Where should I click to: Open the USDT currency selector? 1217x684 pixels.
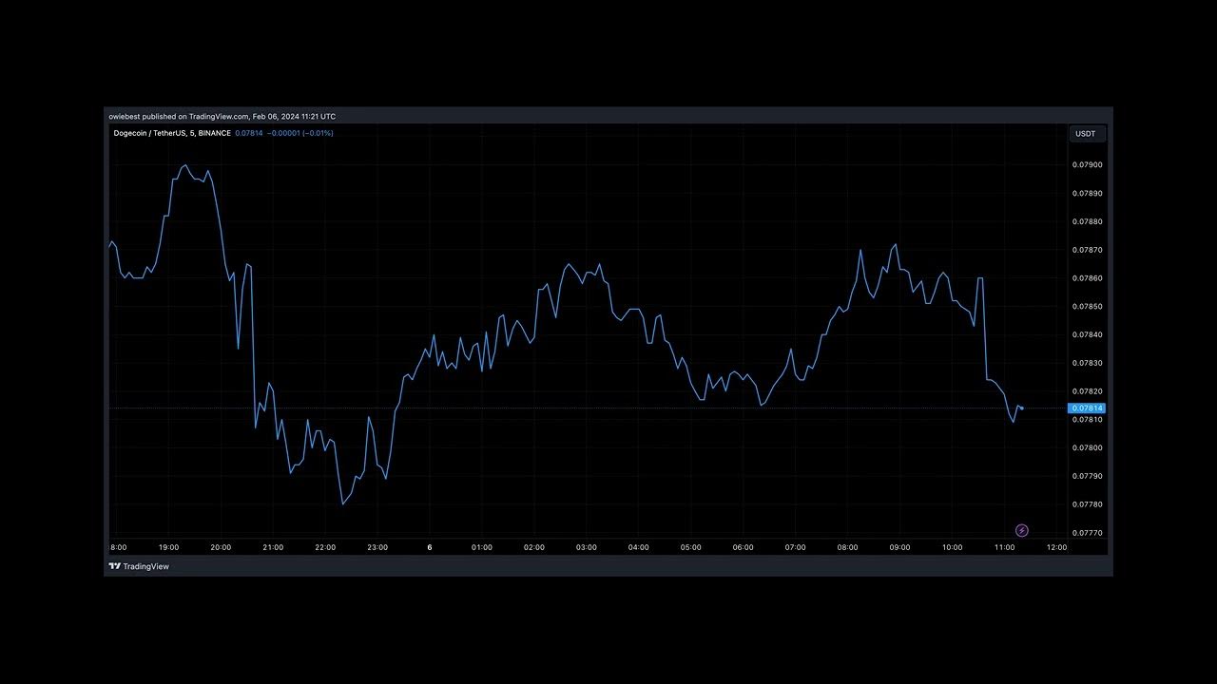[x=1086, y=134]
